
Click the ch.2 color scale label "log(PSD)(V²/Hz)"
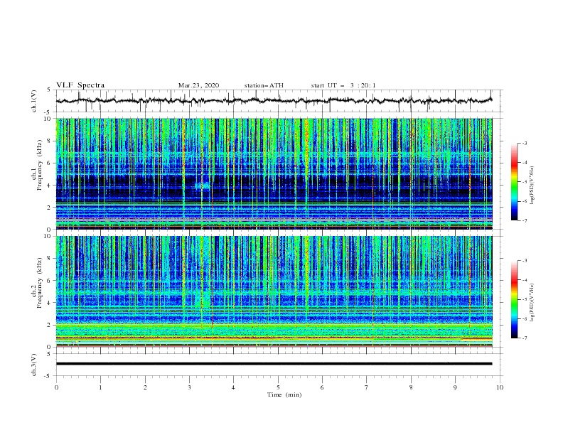(532, 302)
